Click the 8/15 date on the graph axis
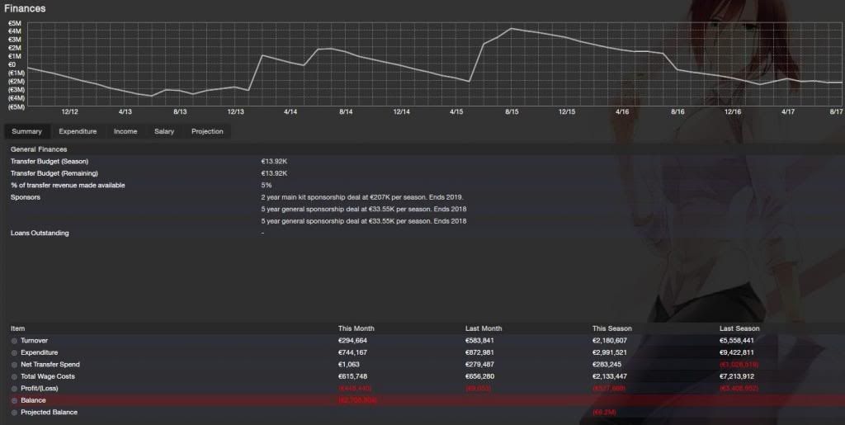Image resolution: width=845 pixels, height=425 pixels. 512,111
